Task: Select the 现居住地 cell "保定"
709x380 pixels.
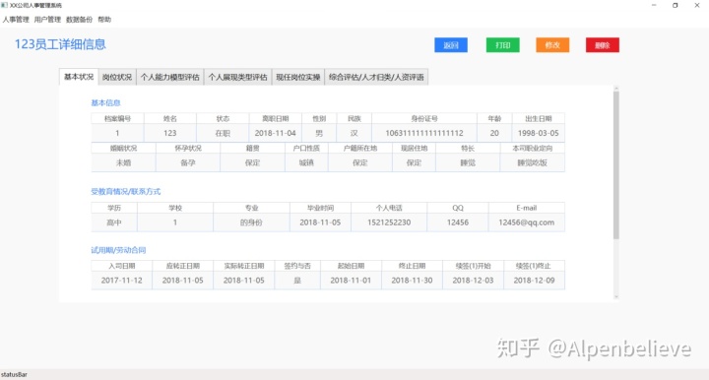Action: pyautogui.click(x=414, y=162)
